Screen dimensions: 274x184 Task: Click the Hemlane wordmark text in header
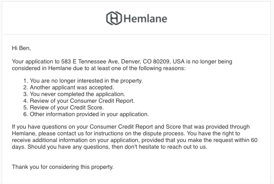(145, 19)
